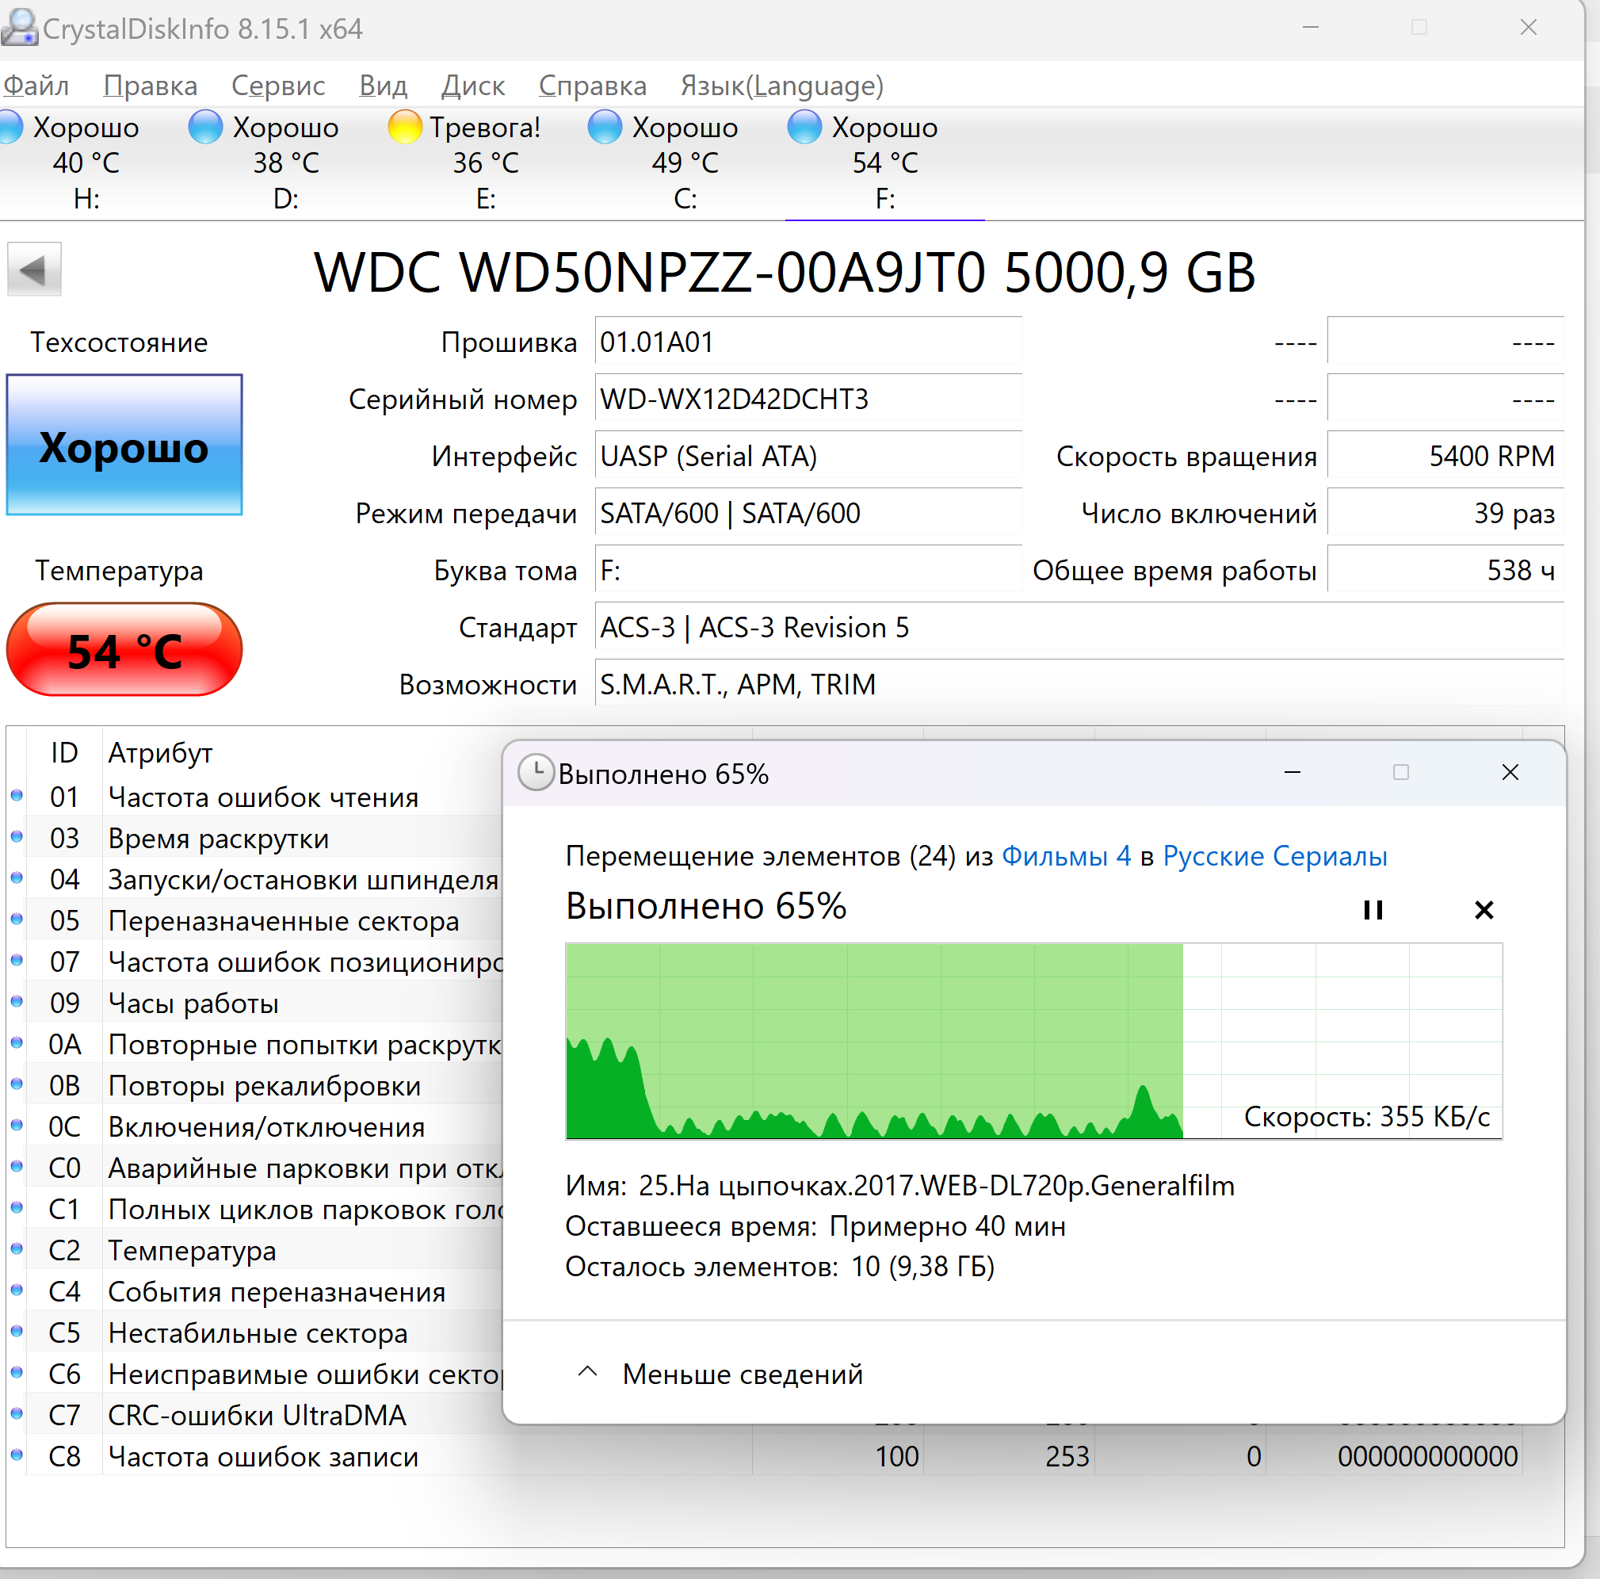
Task: Select row C2 Температура attribute
Action: point(255,1250)
